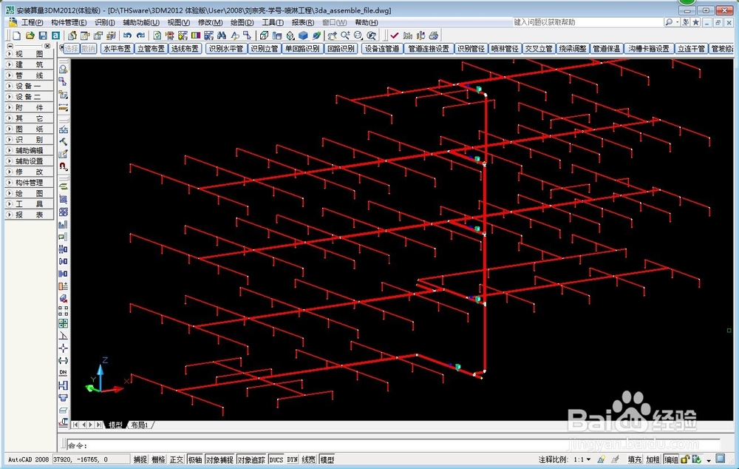Click the star favorites icon in title area
Screen dimensions: 739x469
coord(695,22)
